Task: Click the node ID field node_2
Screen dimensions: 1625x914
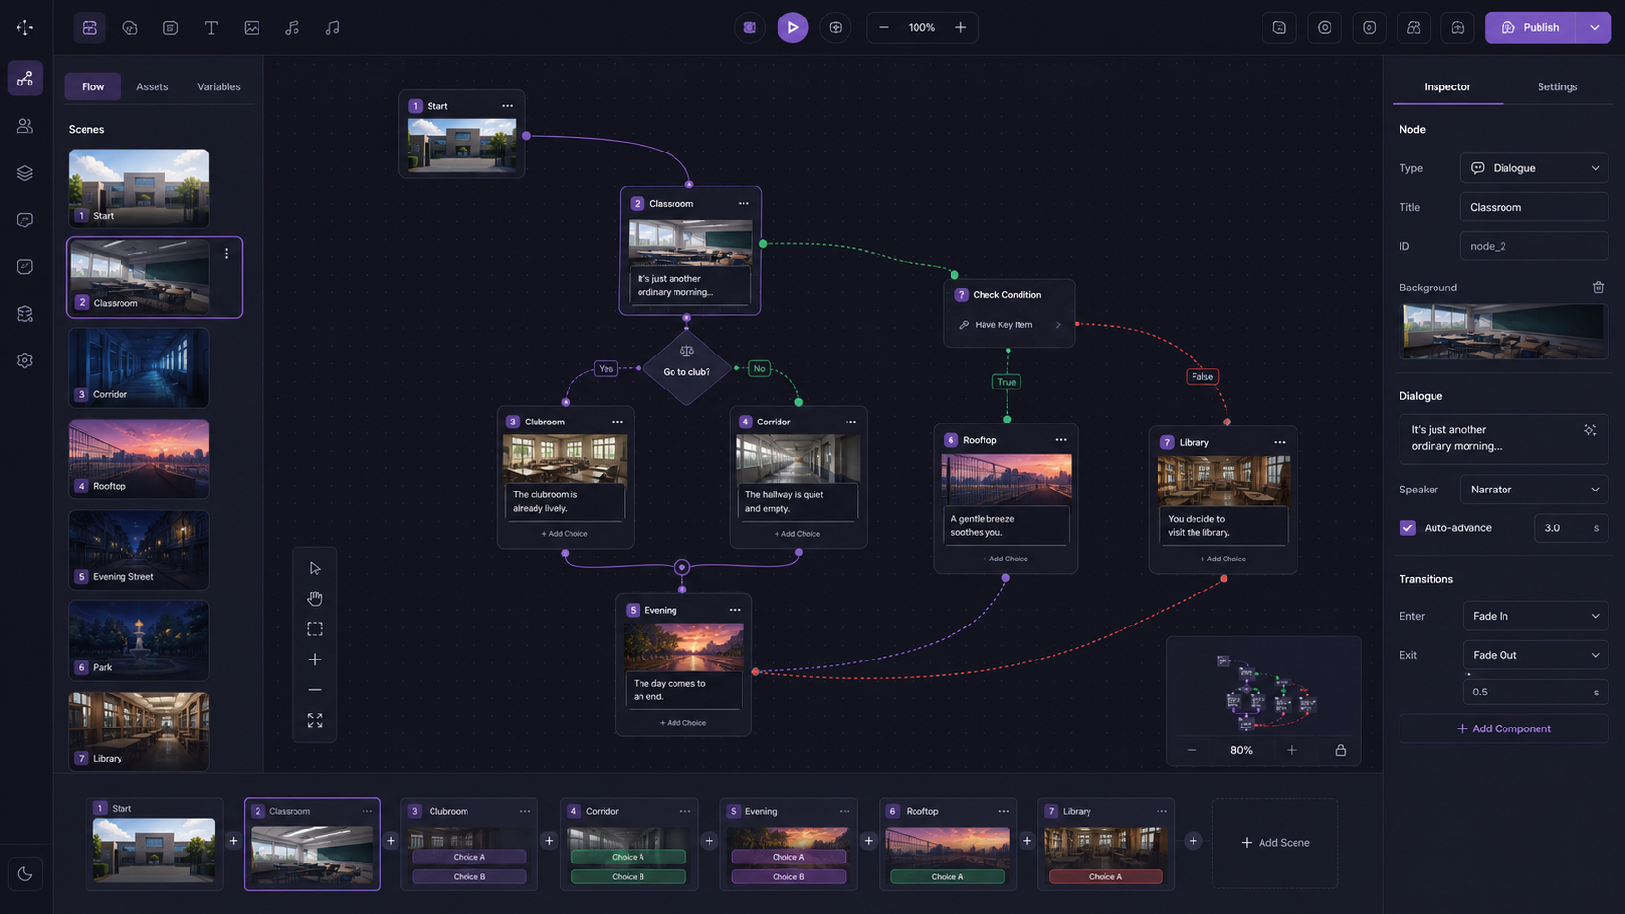Action: tap(1534, 246)
